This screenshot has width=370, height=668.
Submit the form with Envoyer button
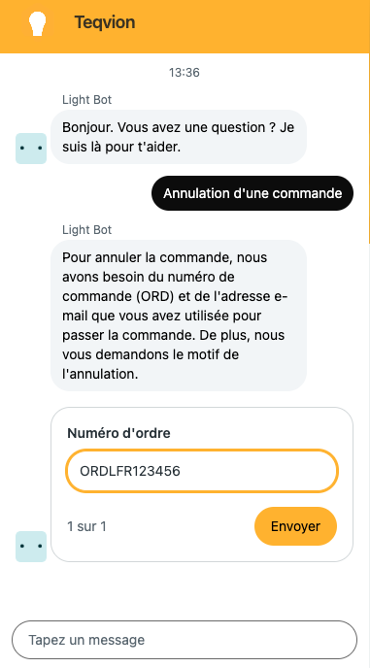[x=295, y=526]
